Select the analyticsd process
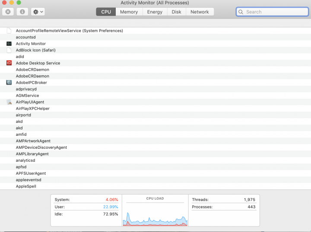Image resolution: width=311 pixels, height=232 pixels. click(x=25, y=160)
